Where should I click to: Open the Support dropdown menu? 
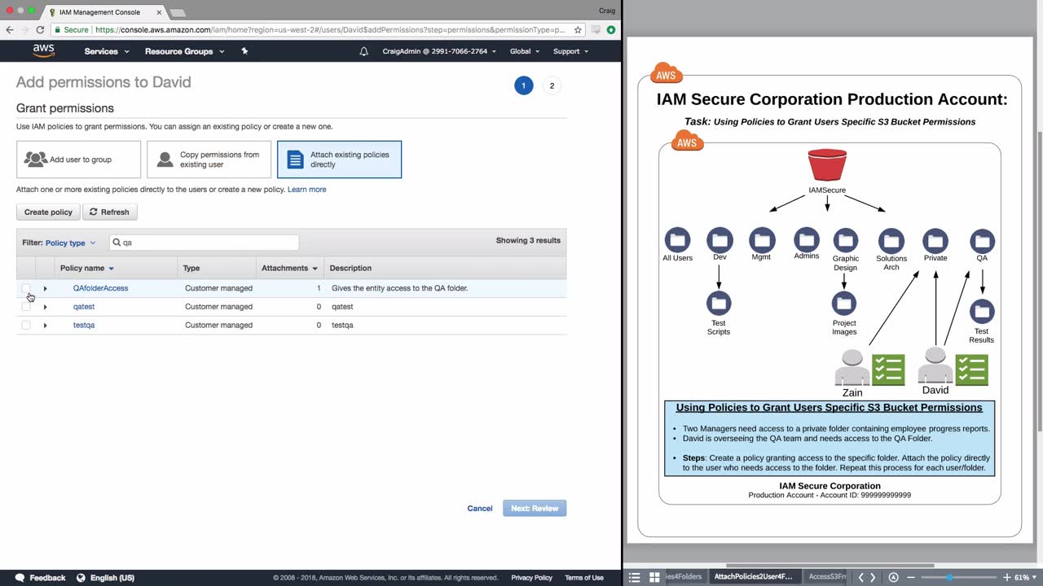coord(570,51)
